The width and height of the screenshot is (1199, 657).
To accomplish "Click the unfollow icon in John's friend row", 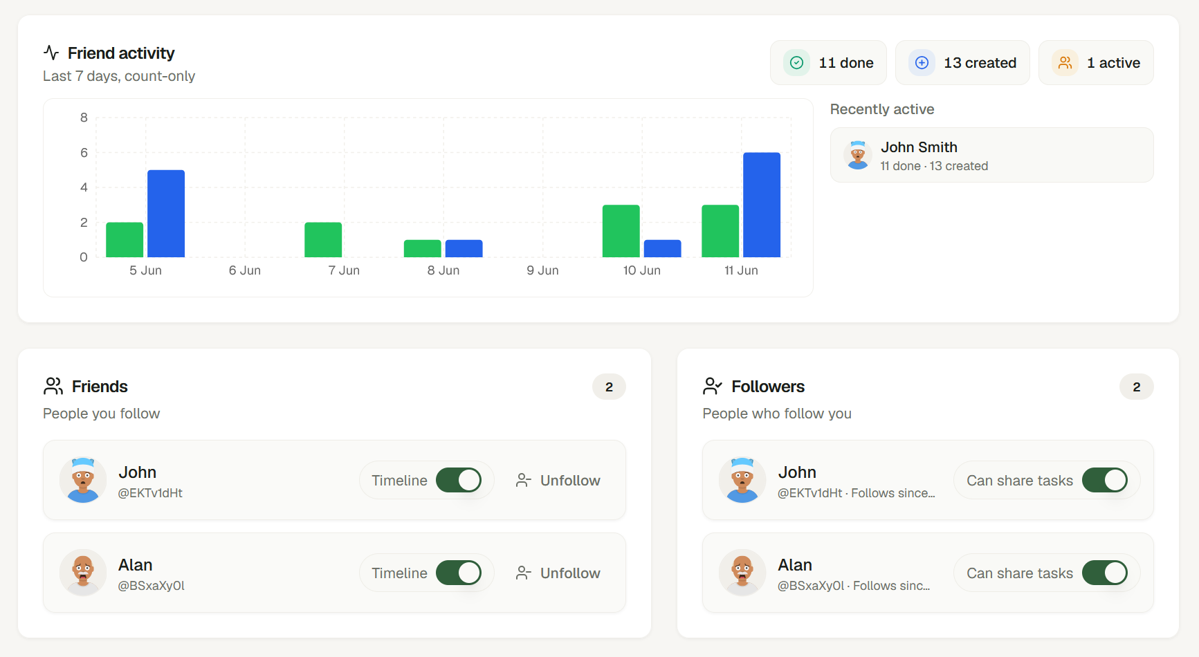I will (524, 480).
